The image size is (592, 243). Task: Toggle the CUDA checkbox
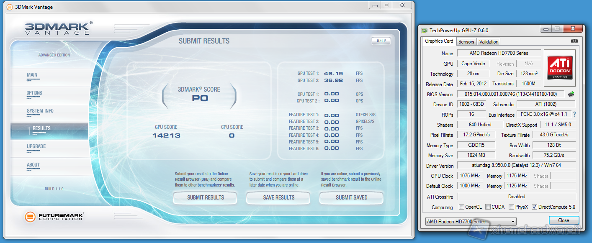coord(485,207)
